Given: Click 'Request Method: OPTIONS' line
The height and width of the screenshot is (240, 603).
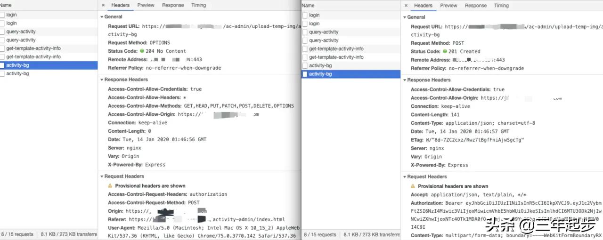Looking at the screenshot, I should (139, 42).
